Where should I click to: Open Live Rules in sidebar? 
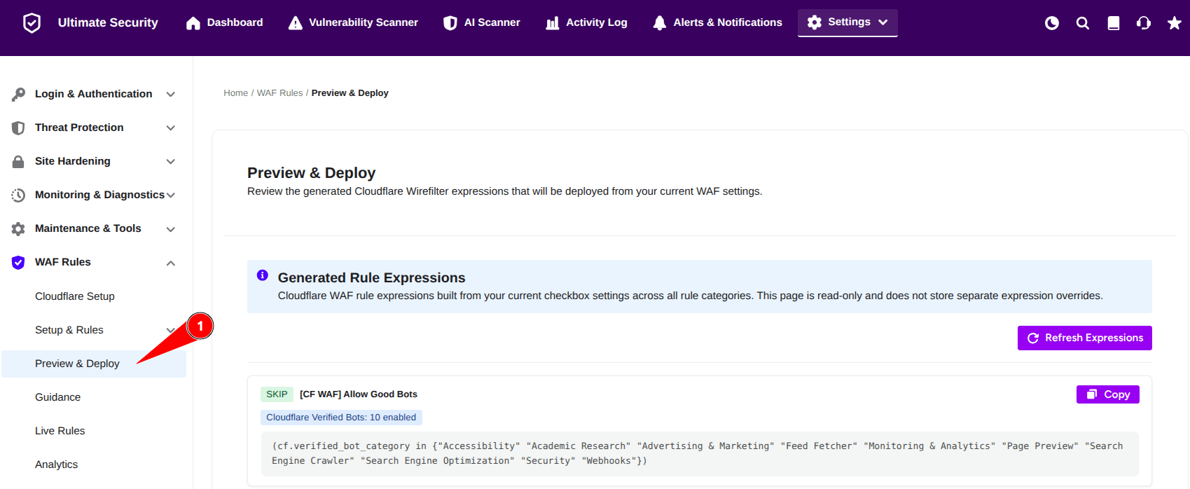point(60,431)
